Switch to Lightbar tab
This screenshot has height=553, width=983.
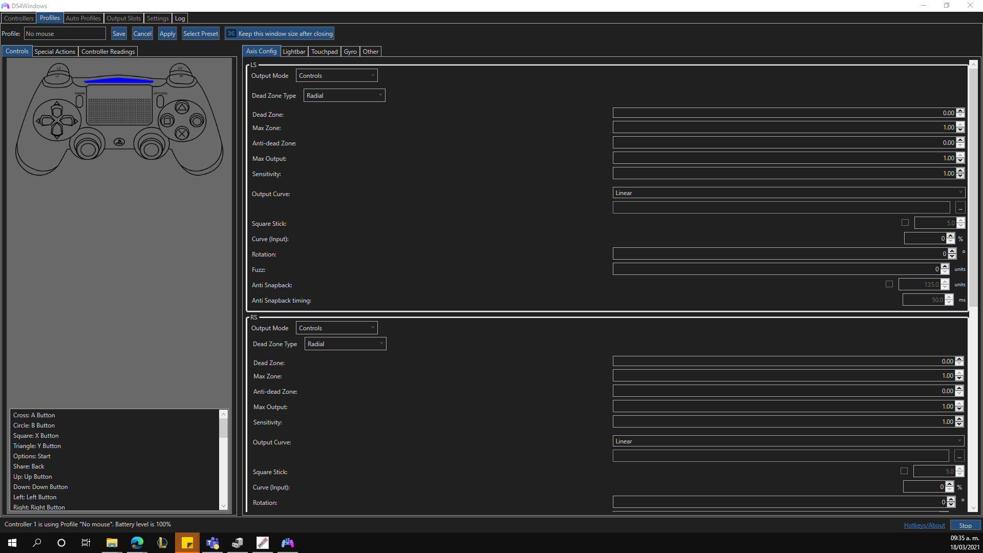point(294,52)
